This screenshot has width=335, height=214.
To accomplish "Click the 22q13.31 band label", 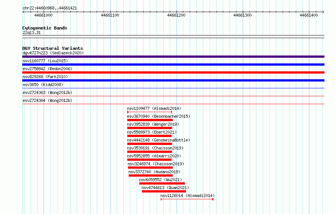I will pos(32,32).
